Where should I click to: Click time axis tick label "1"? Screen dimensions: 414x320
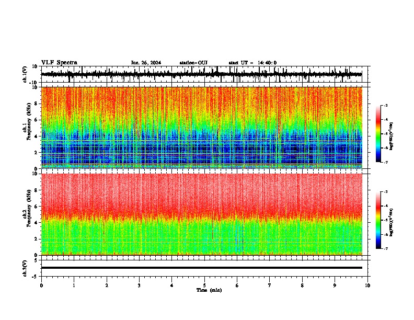coord(74,285)
